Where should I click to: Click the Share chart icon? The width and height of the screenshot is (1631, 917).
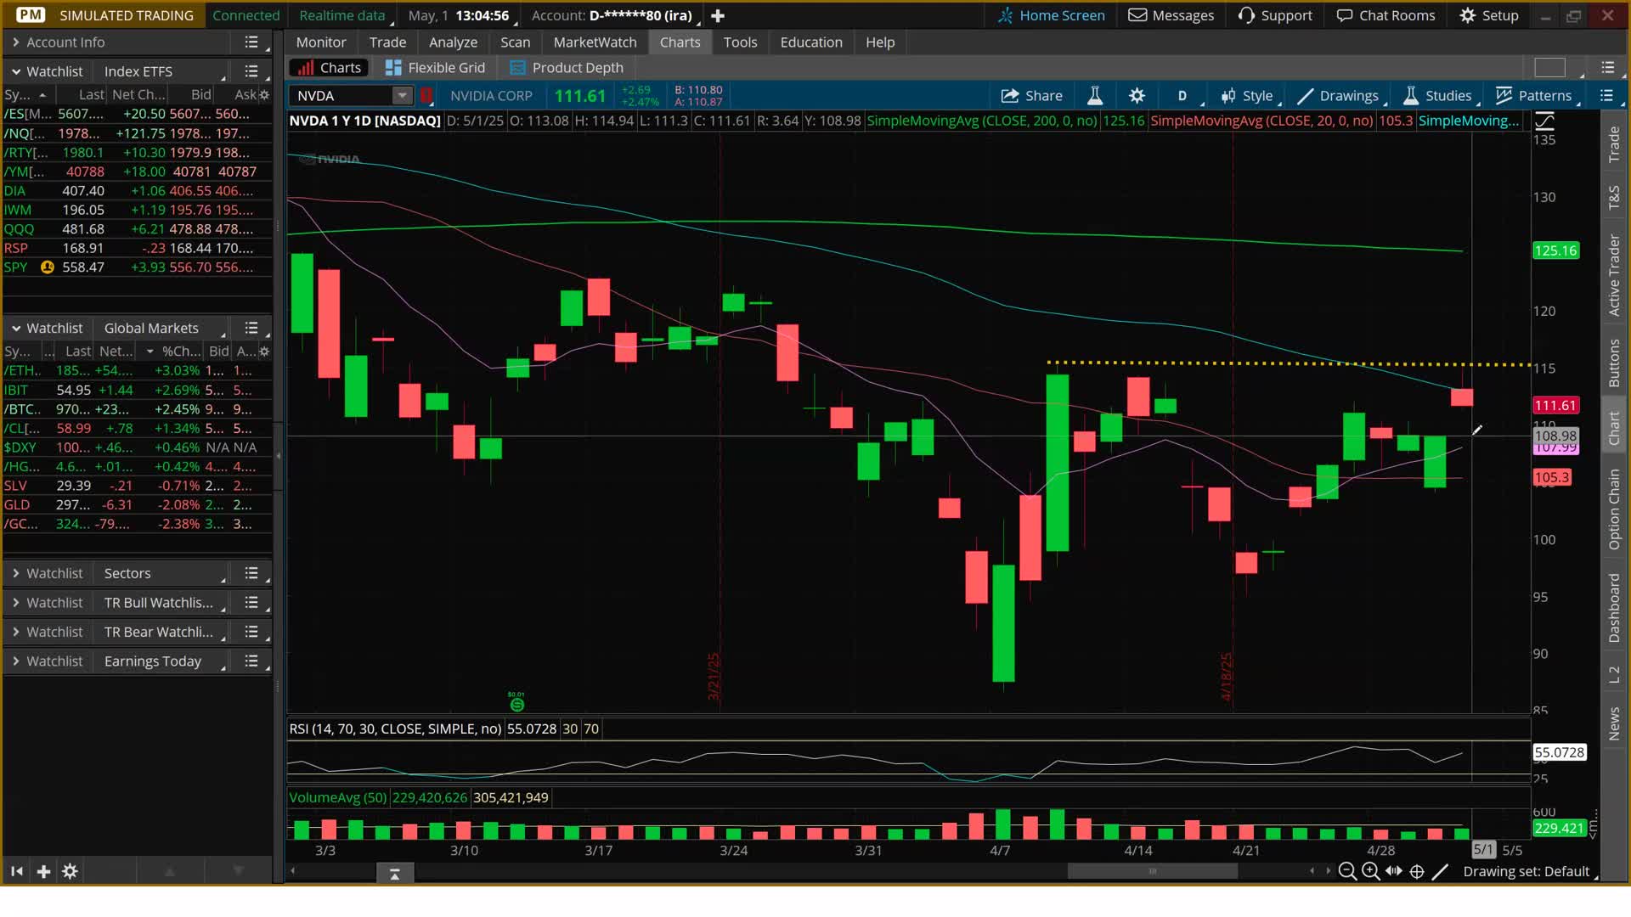(x=1032, y=96)
